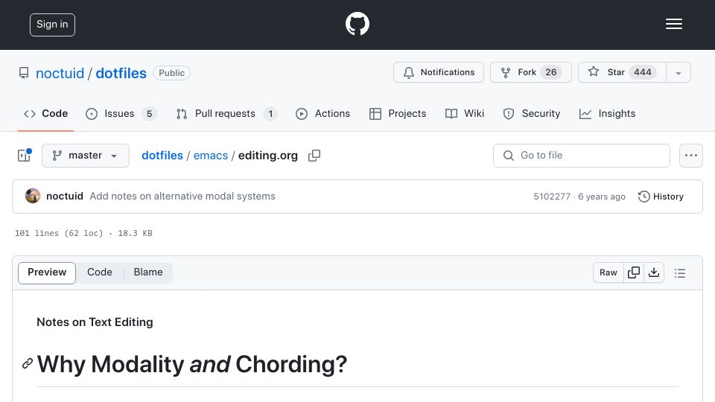
Task: Expand the file tree side panel
Action: point(24,156)
